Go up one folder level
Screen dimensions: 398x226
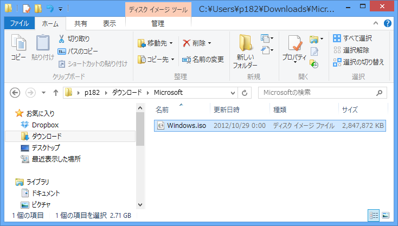pos(56,93)
